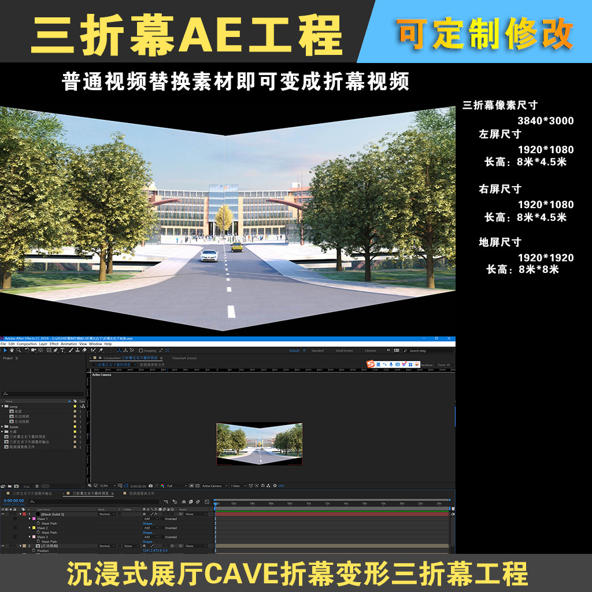Expand the 片源 folder in Project panel

2,431
